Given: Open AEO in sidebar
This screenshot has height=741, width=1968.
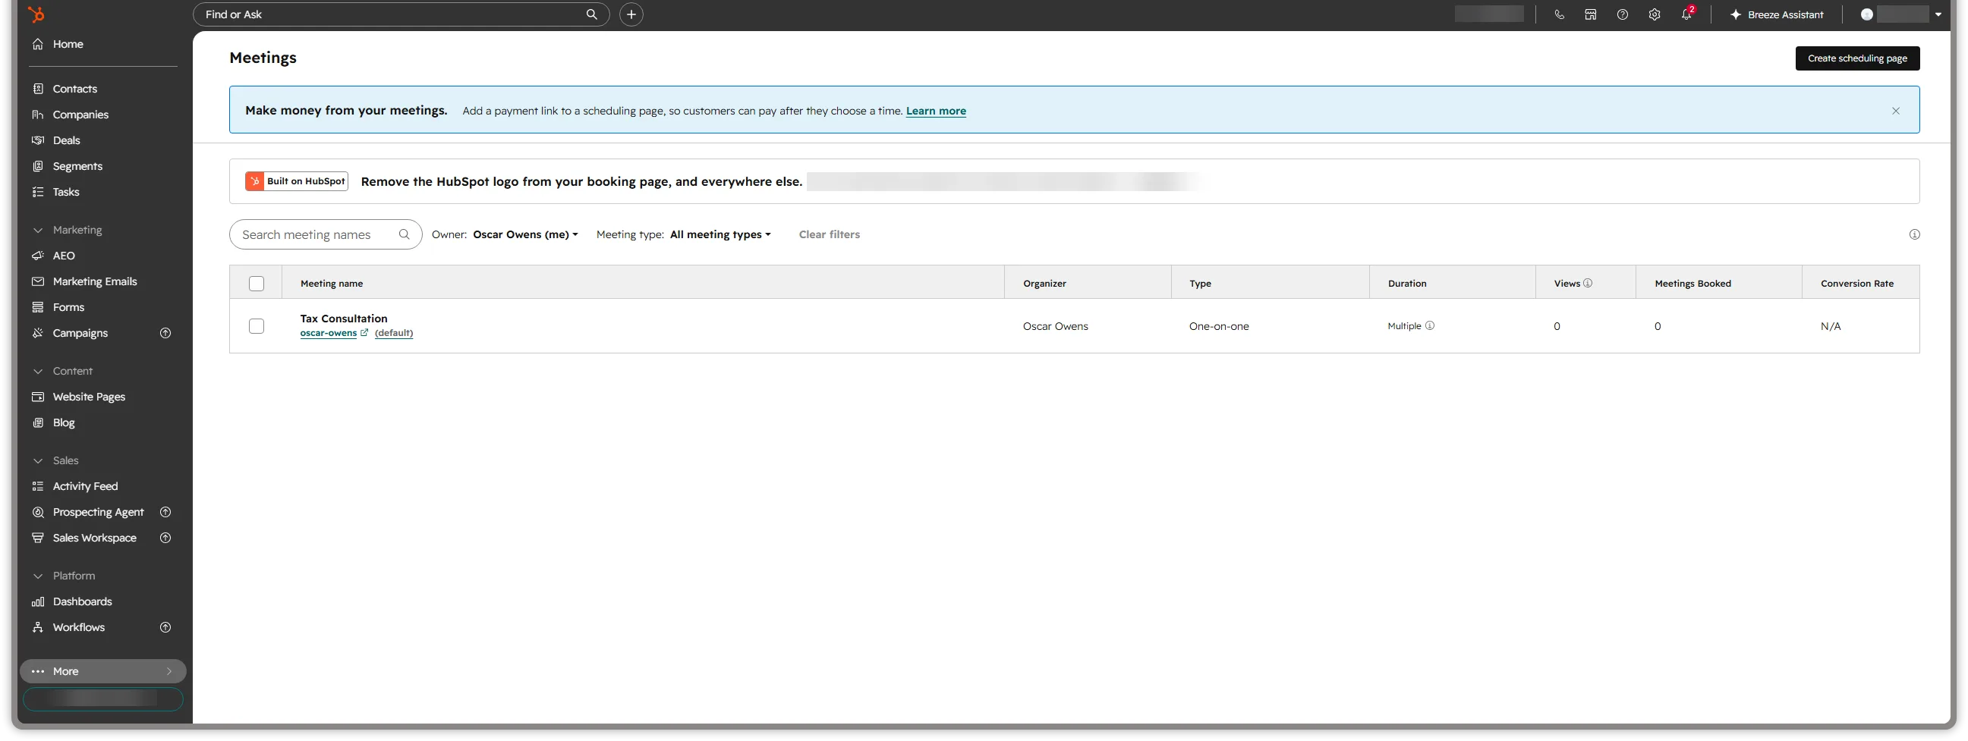Looking at the screenshot, I should pyautogui.click(x=64, y=256).
